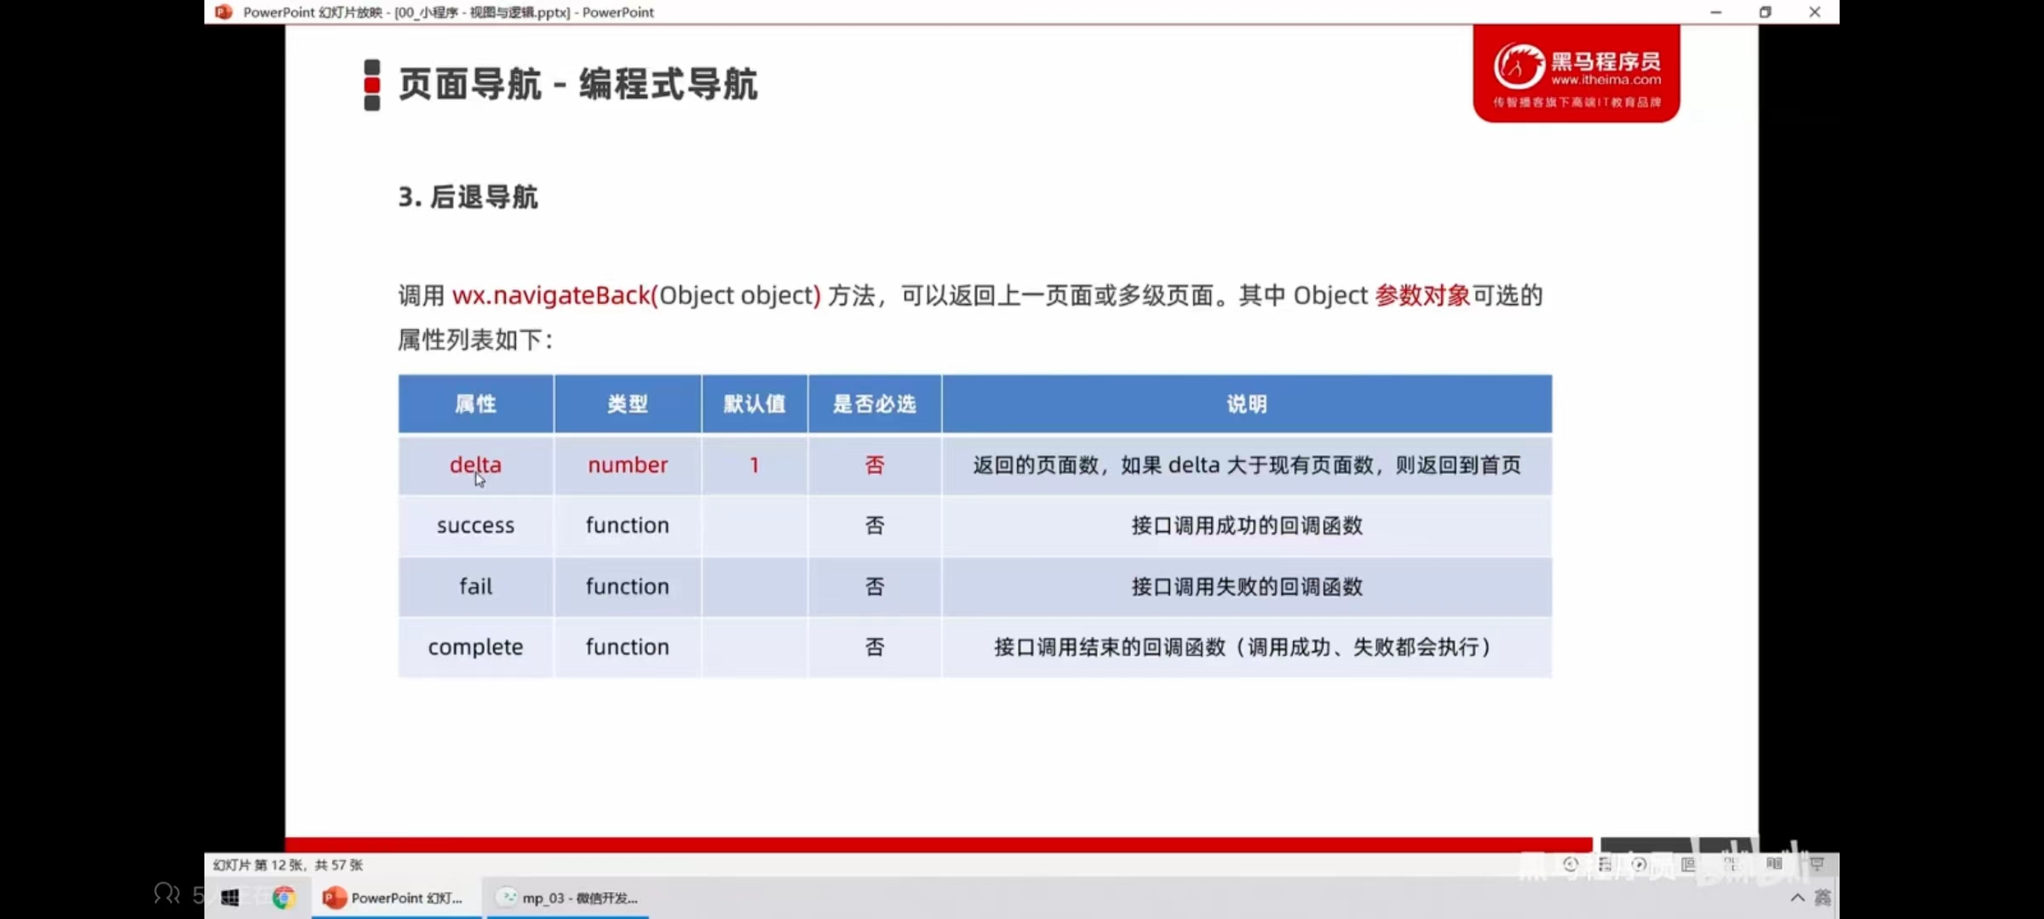The height and width of the screenshot is (919, 2044).
Task: Open Google Chrome from the taskbar
Action: click(x=284, y=898)
